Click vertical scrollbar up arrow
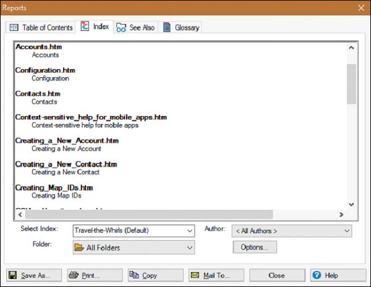The image size is (371, 287). pyautogui.click(x=351, y=48)
